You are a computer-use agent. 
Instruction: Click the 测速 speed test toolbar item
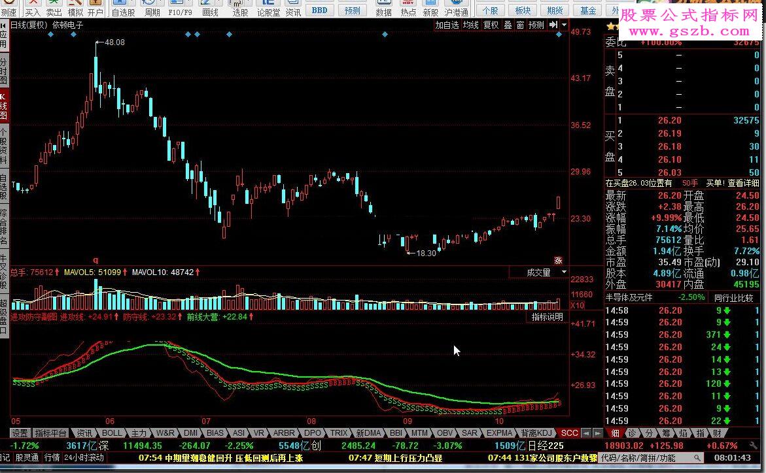coord(9,8)
